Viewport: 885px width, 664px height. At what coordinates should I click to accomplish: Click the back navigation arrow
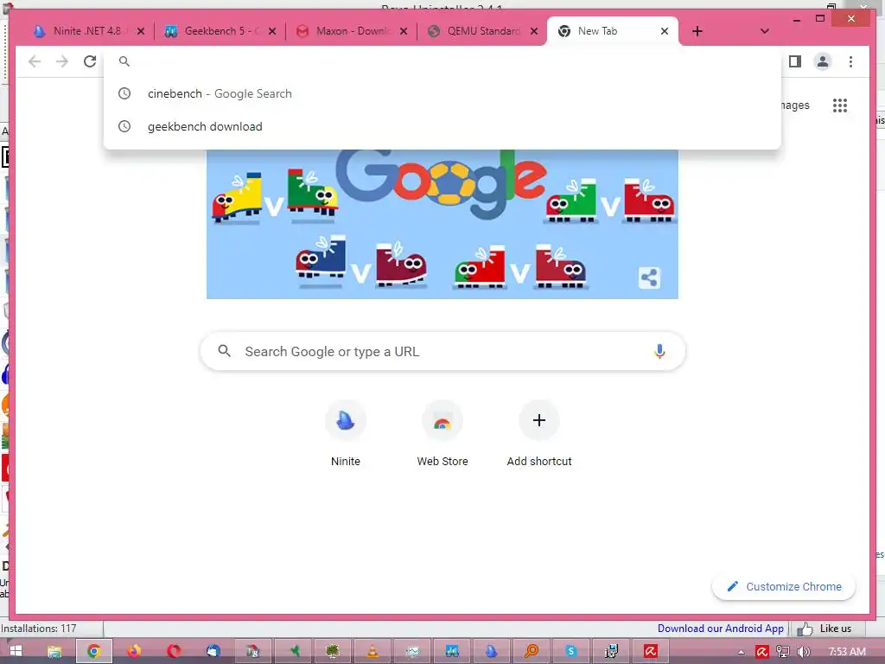pos(35,61)
